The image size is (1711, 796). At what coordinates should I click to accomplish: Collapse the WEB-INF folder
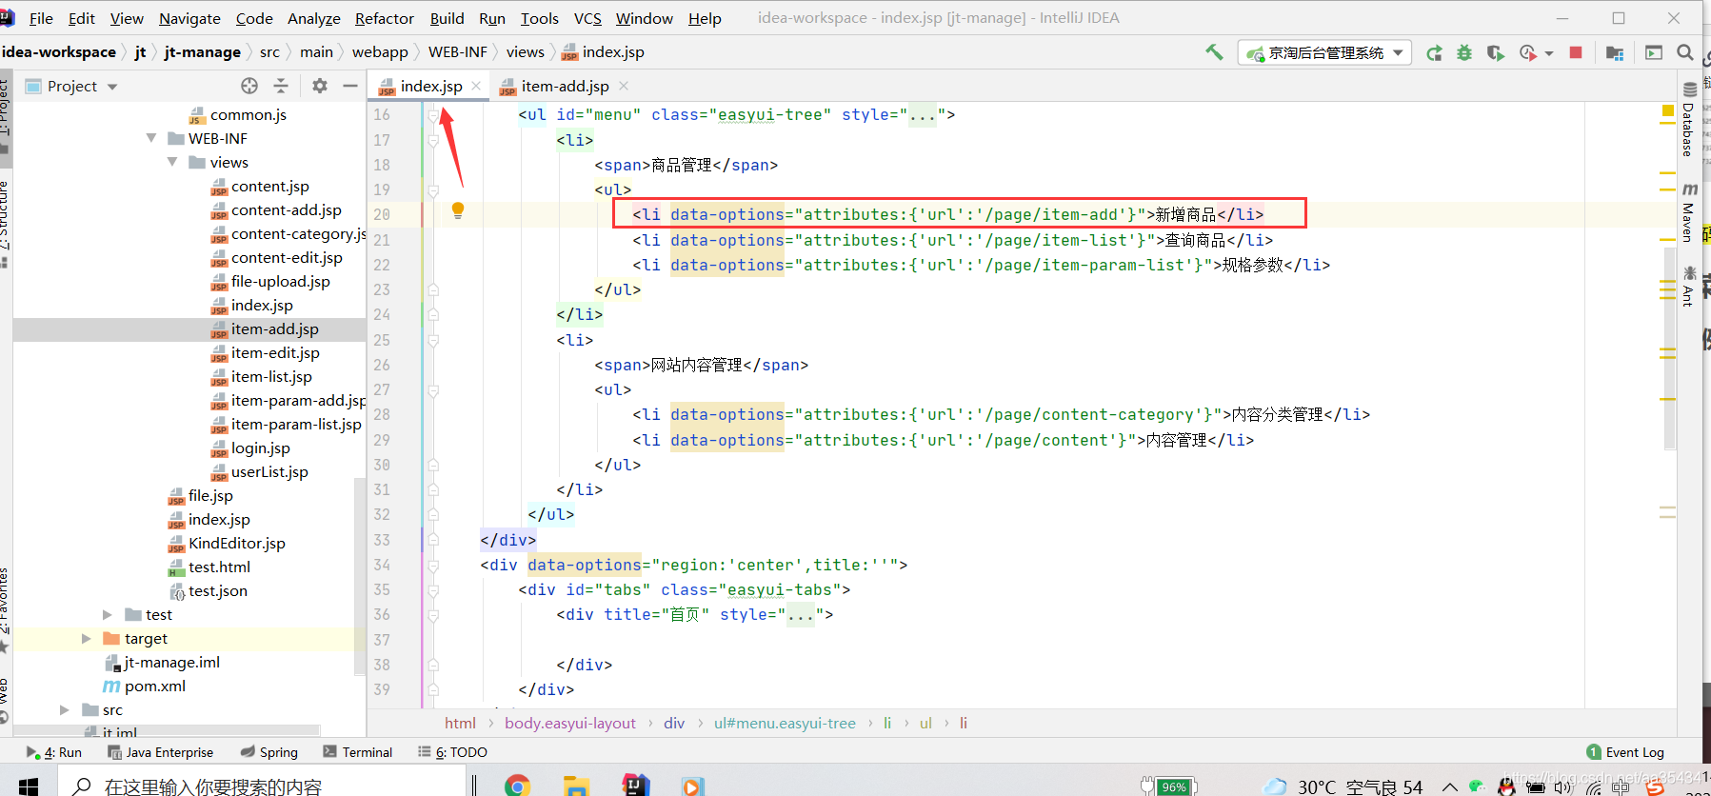pyautogui.click(x=151, y=138)
